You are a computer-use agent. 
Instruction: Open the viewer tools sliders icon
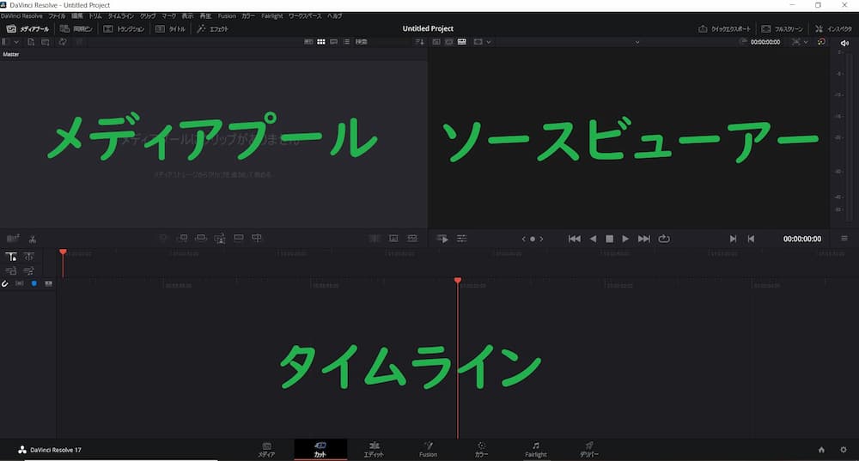tap(462, 239)
